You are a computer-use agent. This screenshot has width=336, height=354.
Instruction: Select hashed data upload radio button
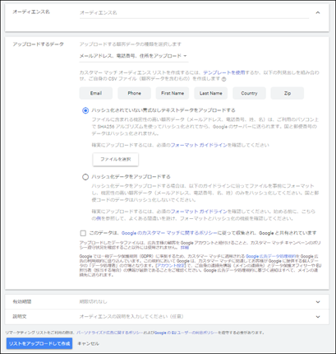pos(85,177)
